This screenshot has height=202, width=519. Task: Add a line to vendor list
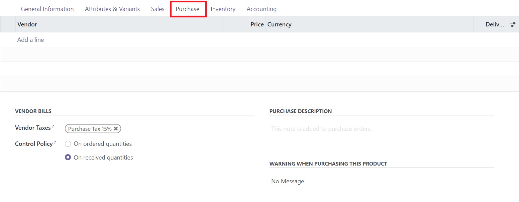tap(30, 40)
